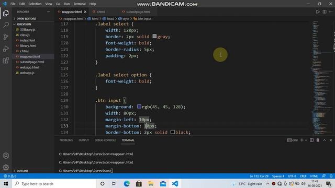This screenshot has width=335, height=188.
Task: Click the Windows taskbar search box
Action: [54, 183]
